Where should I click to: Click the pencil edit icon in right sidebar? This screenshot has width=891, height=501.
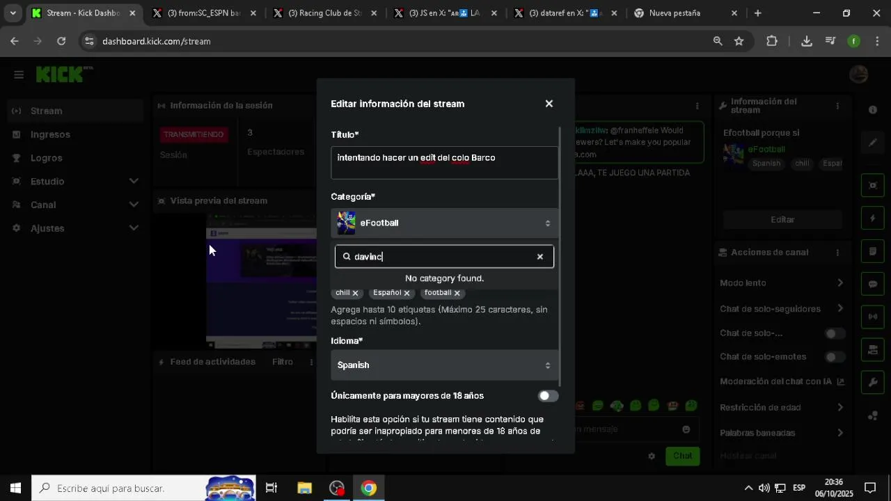point(873,143)
